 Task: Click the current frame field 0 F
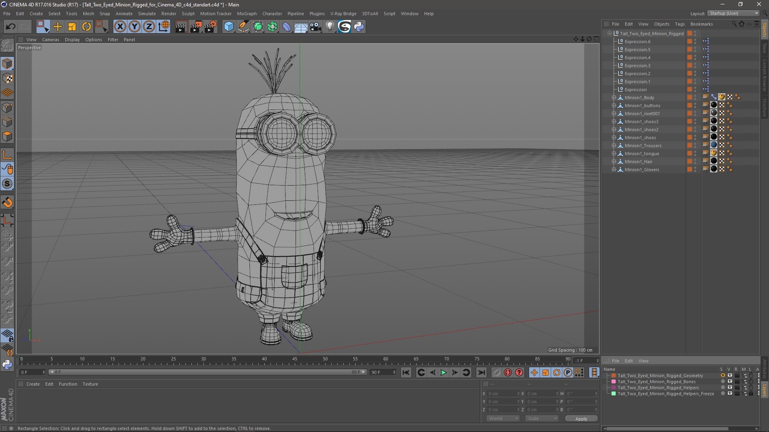pyautogui.click(x=33, y=372)
